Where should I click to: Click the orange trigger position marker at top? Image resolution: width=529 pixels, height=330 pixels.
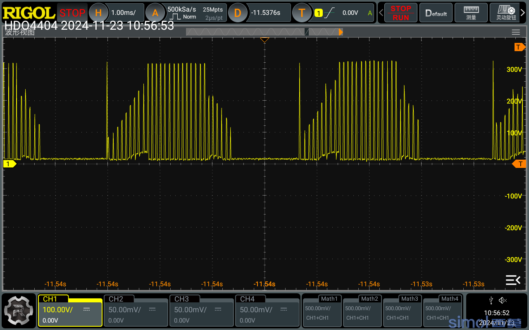coord(264,40)
